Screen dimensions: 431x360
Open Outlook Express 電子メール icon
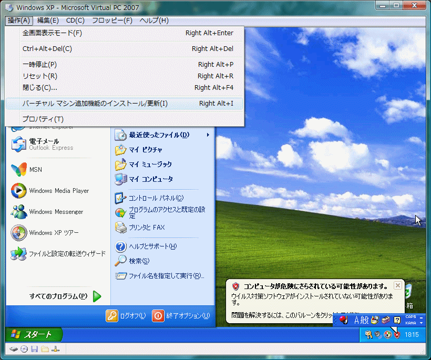18,144
